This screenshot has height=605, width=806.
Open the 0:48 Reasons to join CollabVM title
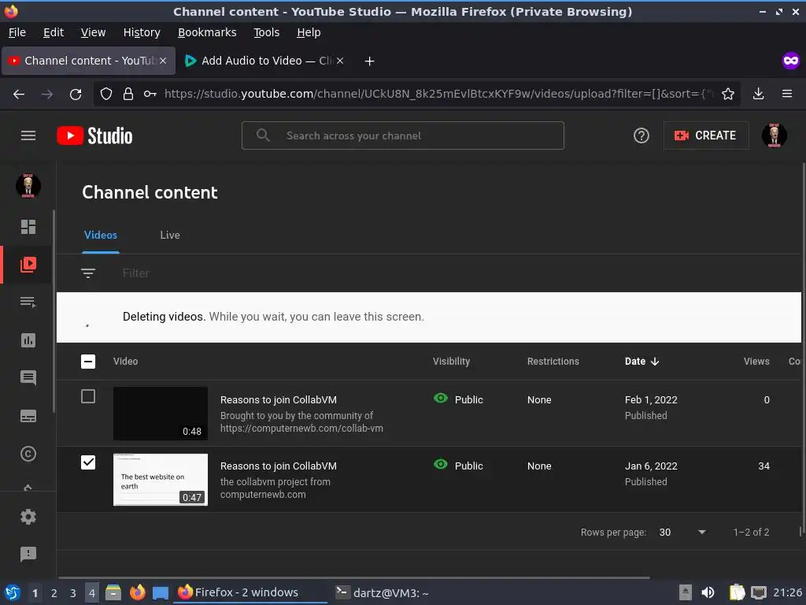(x=279, y=399)
